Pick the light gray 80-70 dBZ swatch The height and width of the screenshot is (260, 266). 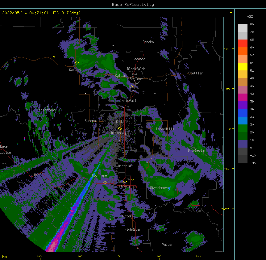243,28
